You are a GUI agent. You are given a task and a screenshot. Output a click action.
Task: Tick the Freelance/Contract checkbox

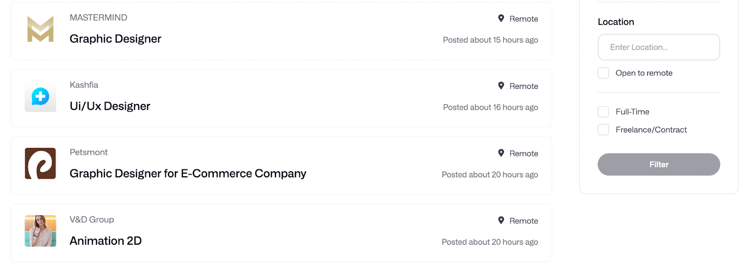[x=603, y=130]
